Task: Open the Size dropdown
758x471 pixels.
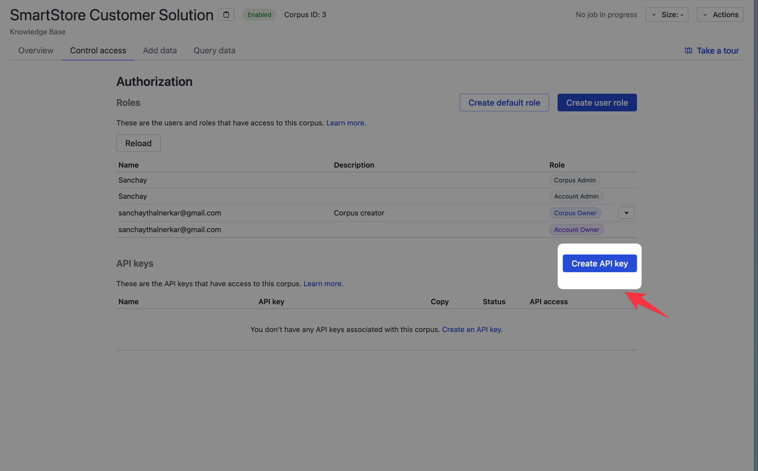Action: (x=667, y=14)
